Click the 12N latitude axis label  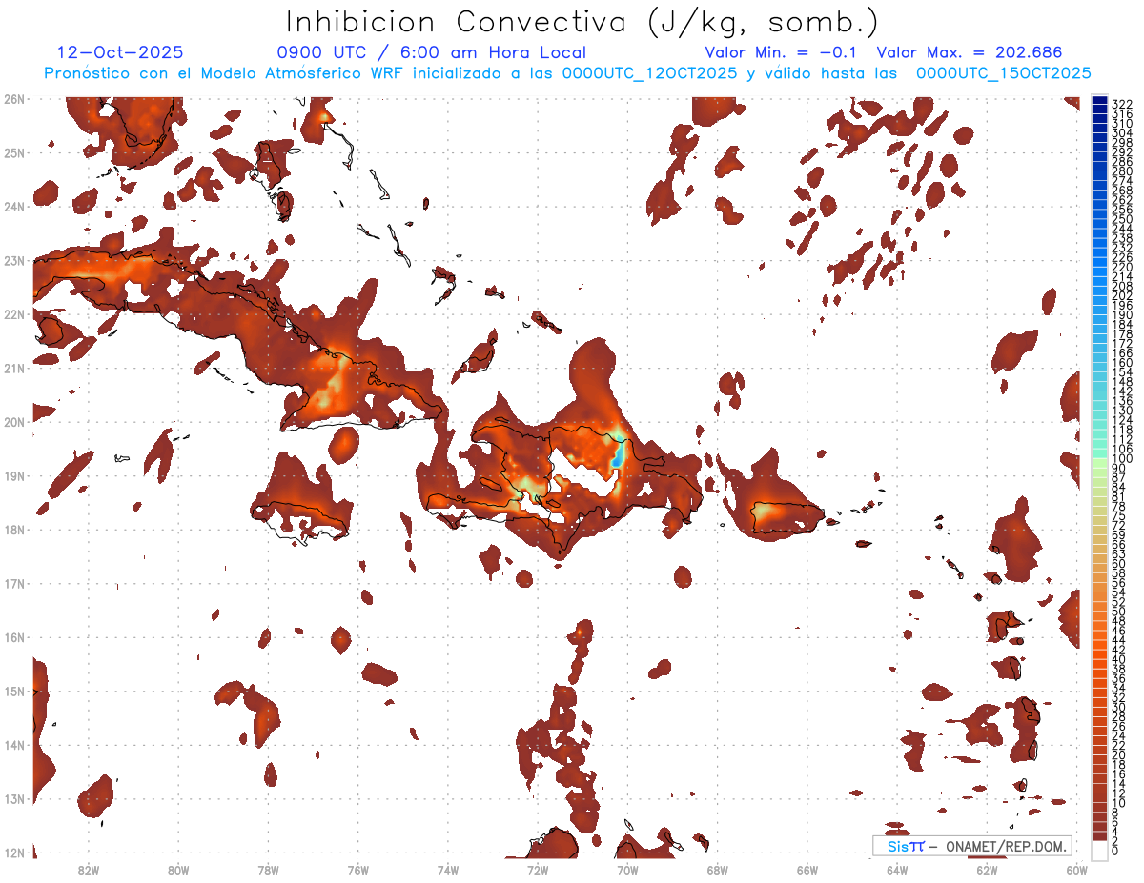pos(13,853)
